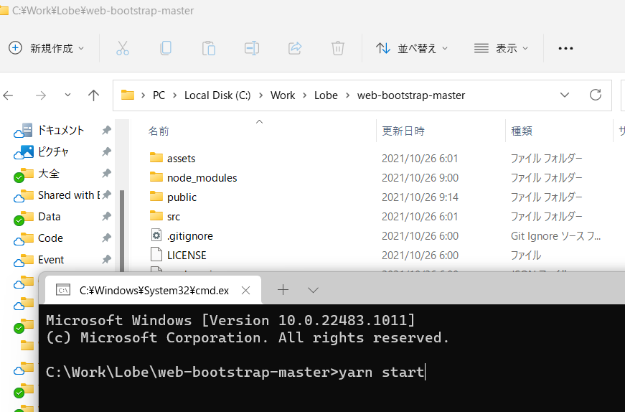Click the PC breadcrumb in address bar
Image resolution: width=625 pixels, height=412 pixels.
pos(159,95)
